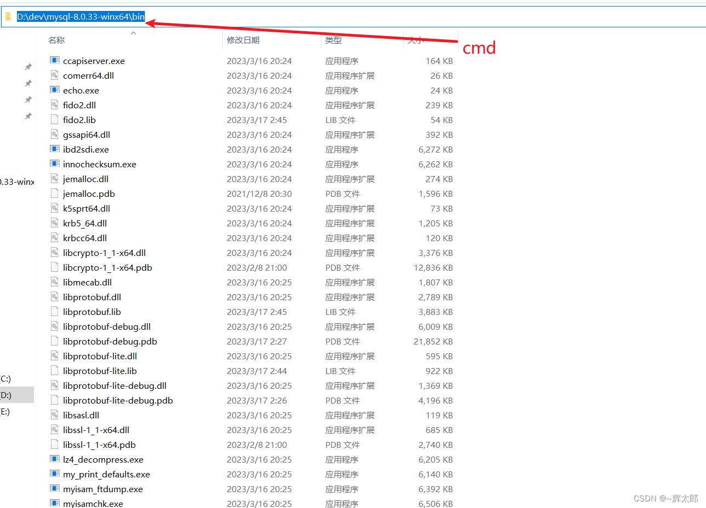
Task: Select the file libcrypto-1_1-x64.pdb
Action: pos(107,267)
